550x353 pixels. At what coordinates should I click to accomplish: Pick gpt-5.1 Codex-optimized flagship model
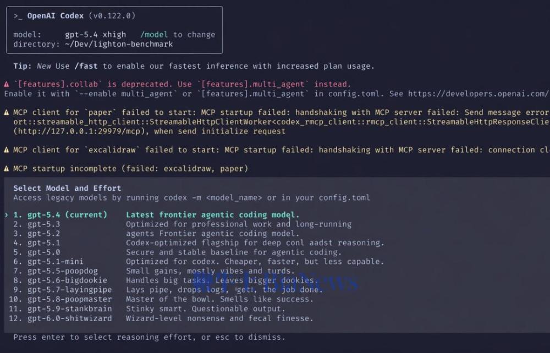click(x=43, y=243)
